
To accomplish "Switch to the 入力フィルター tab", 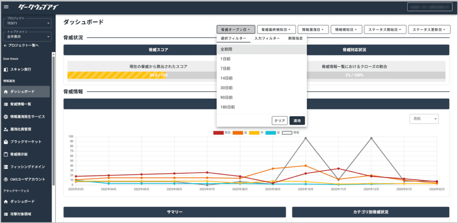I will [x=267, y=38].
